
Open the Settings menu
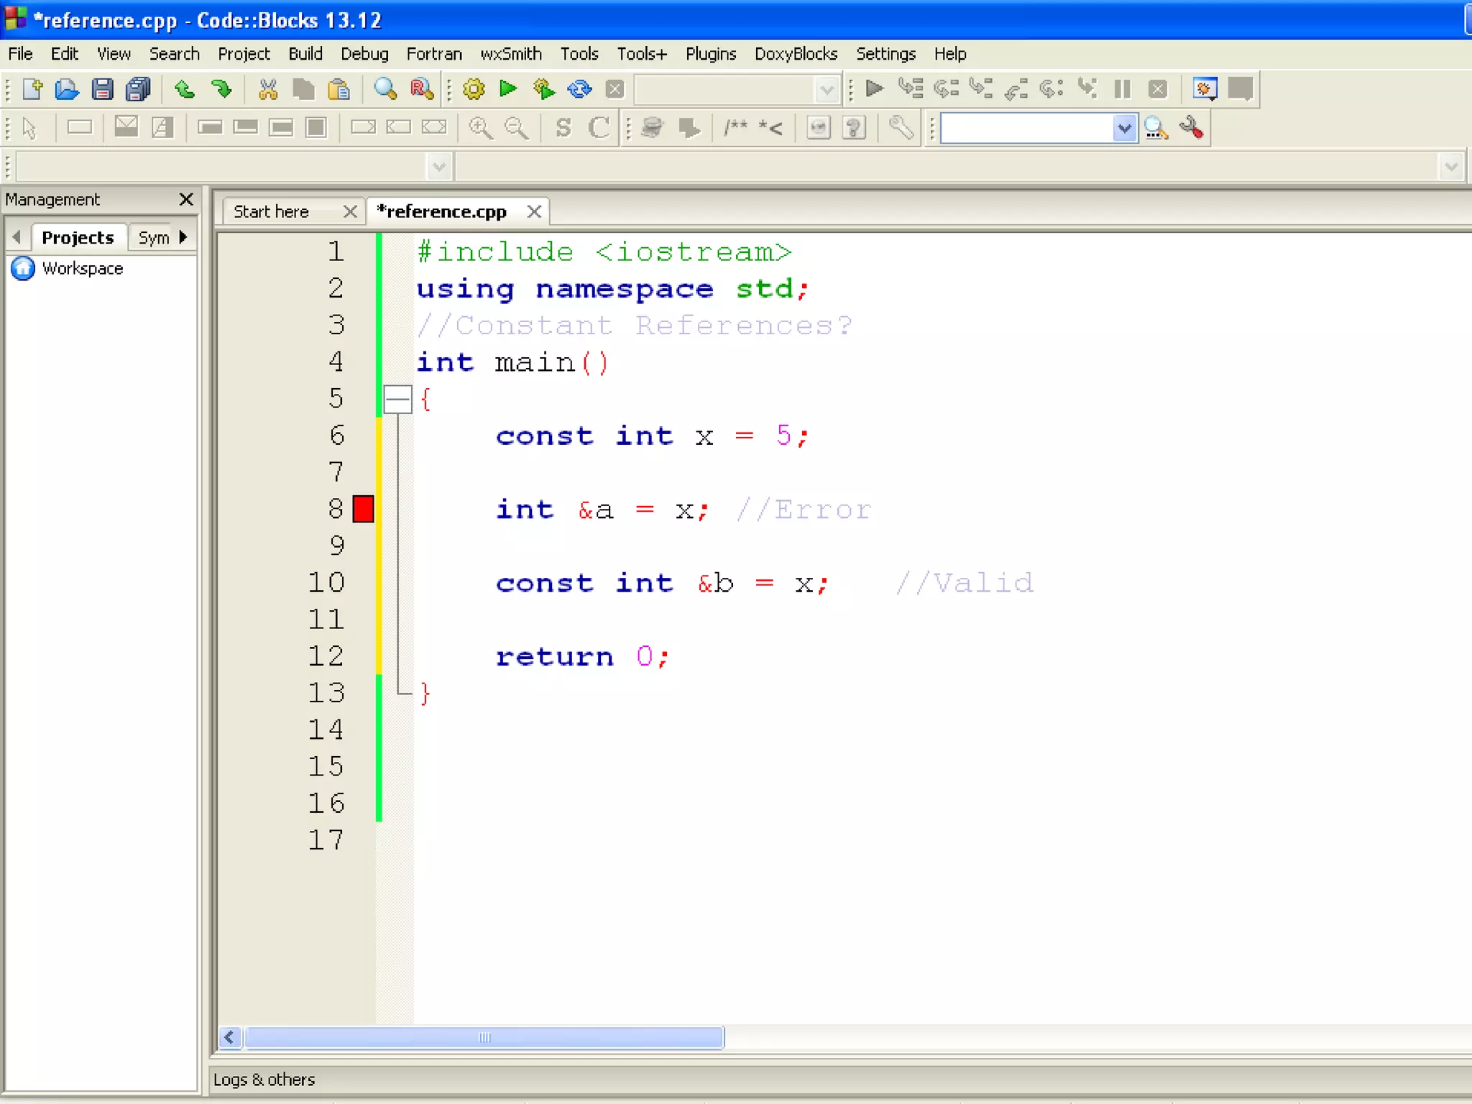point(885,54)
